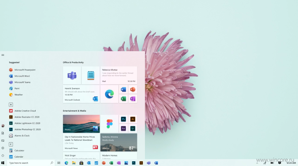
Task: Focus the Type here to search box
Action: coord(31,163)
